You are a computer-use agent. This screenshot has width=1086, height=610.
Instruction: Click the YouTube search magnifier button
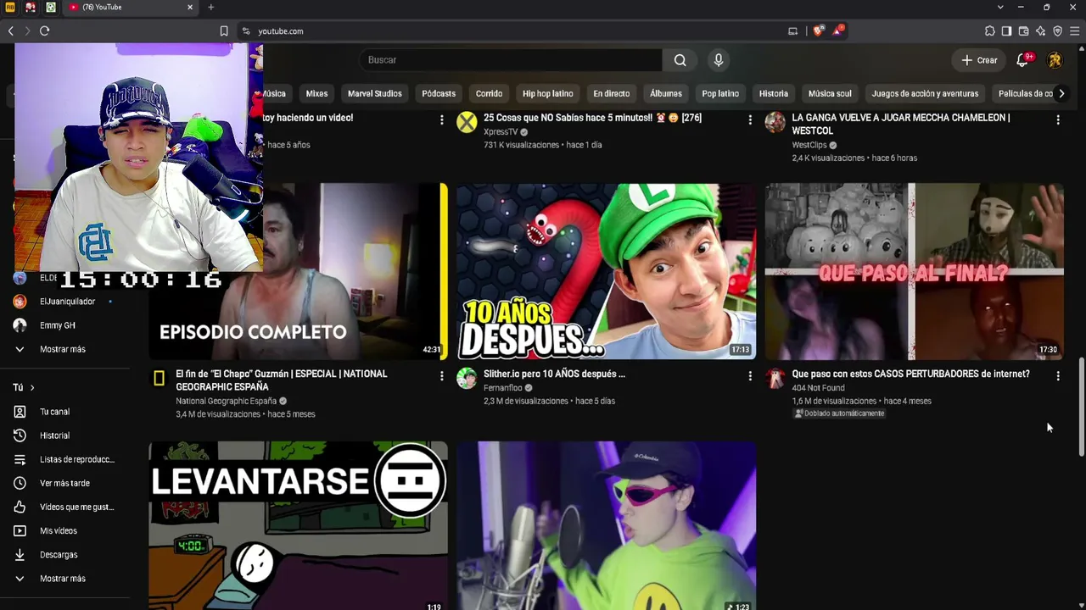coord(680,60)
